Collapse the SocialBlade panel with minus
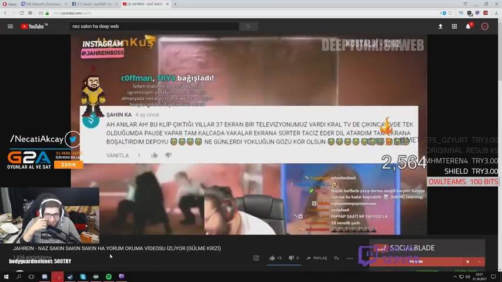The height and width of the screenshot is (282, 502). pyautogui.click(x=479, y=261)
